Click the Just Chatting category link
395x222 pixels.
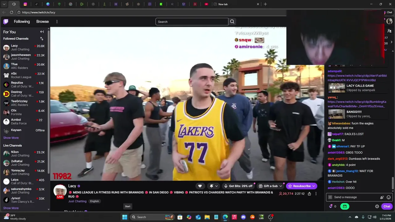(x=77, y=201)
